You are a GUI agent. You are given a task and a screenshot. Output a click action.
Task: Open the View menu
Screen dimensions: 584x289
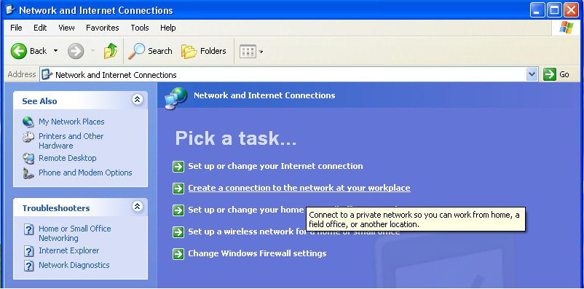click(x=66, y=28)
